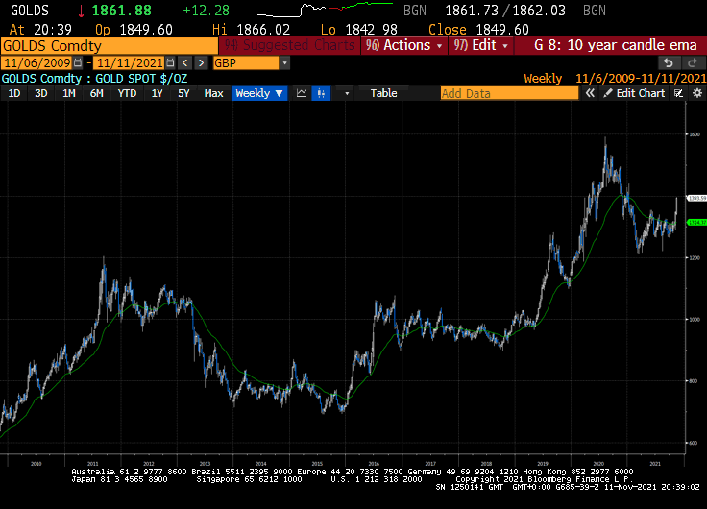
Task: Expand the Edit menu
Action: (x=481, y=45)
